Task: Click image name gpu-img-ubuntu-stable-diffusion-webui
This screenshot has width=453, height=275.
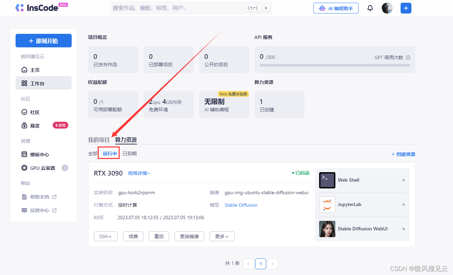Action: (266, 193)
